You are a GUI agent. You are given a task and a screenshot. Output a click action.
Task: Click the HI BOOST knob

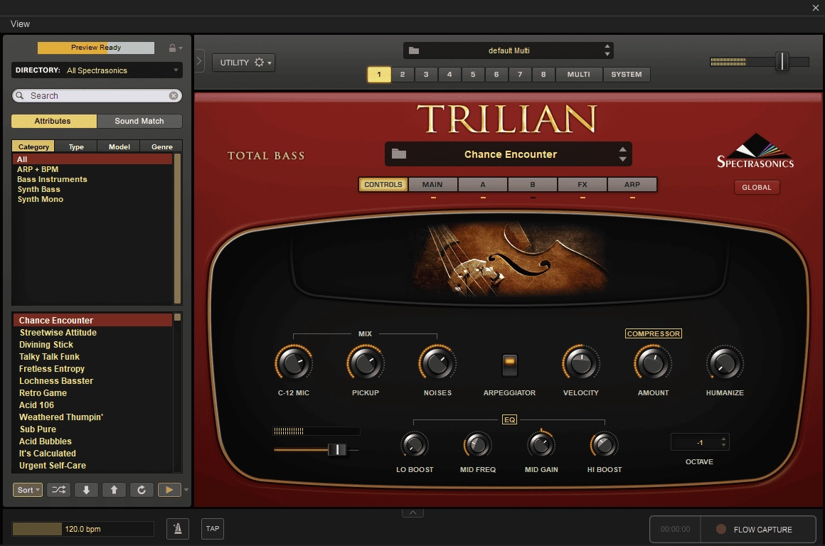point(604,446)
